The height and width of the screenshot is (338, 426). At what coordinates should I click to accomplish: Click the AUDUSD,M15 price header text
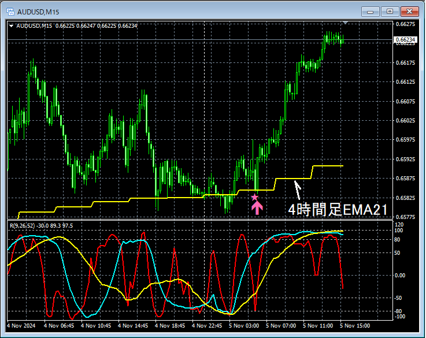coord(77,26)
